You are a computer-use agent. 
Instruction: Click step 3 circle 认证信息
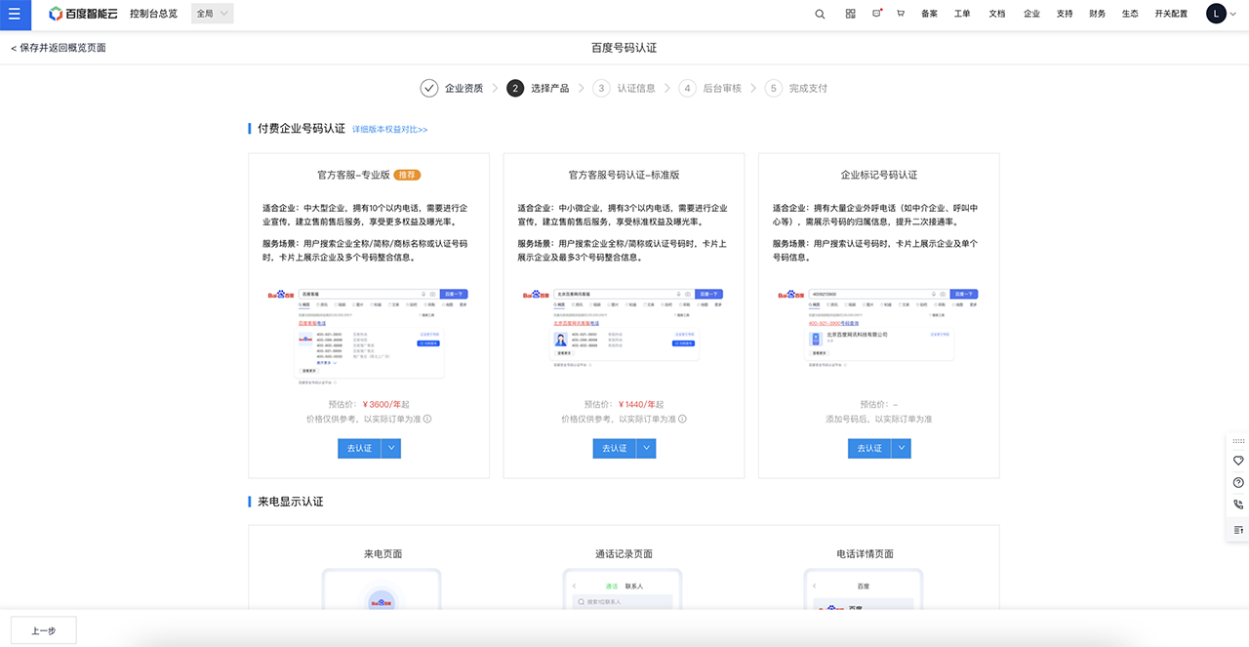pyautogui.click(x=601, y=88)
